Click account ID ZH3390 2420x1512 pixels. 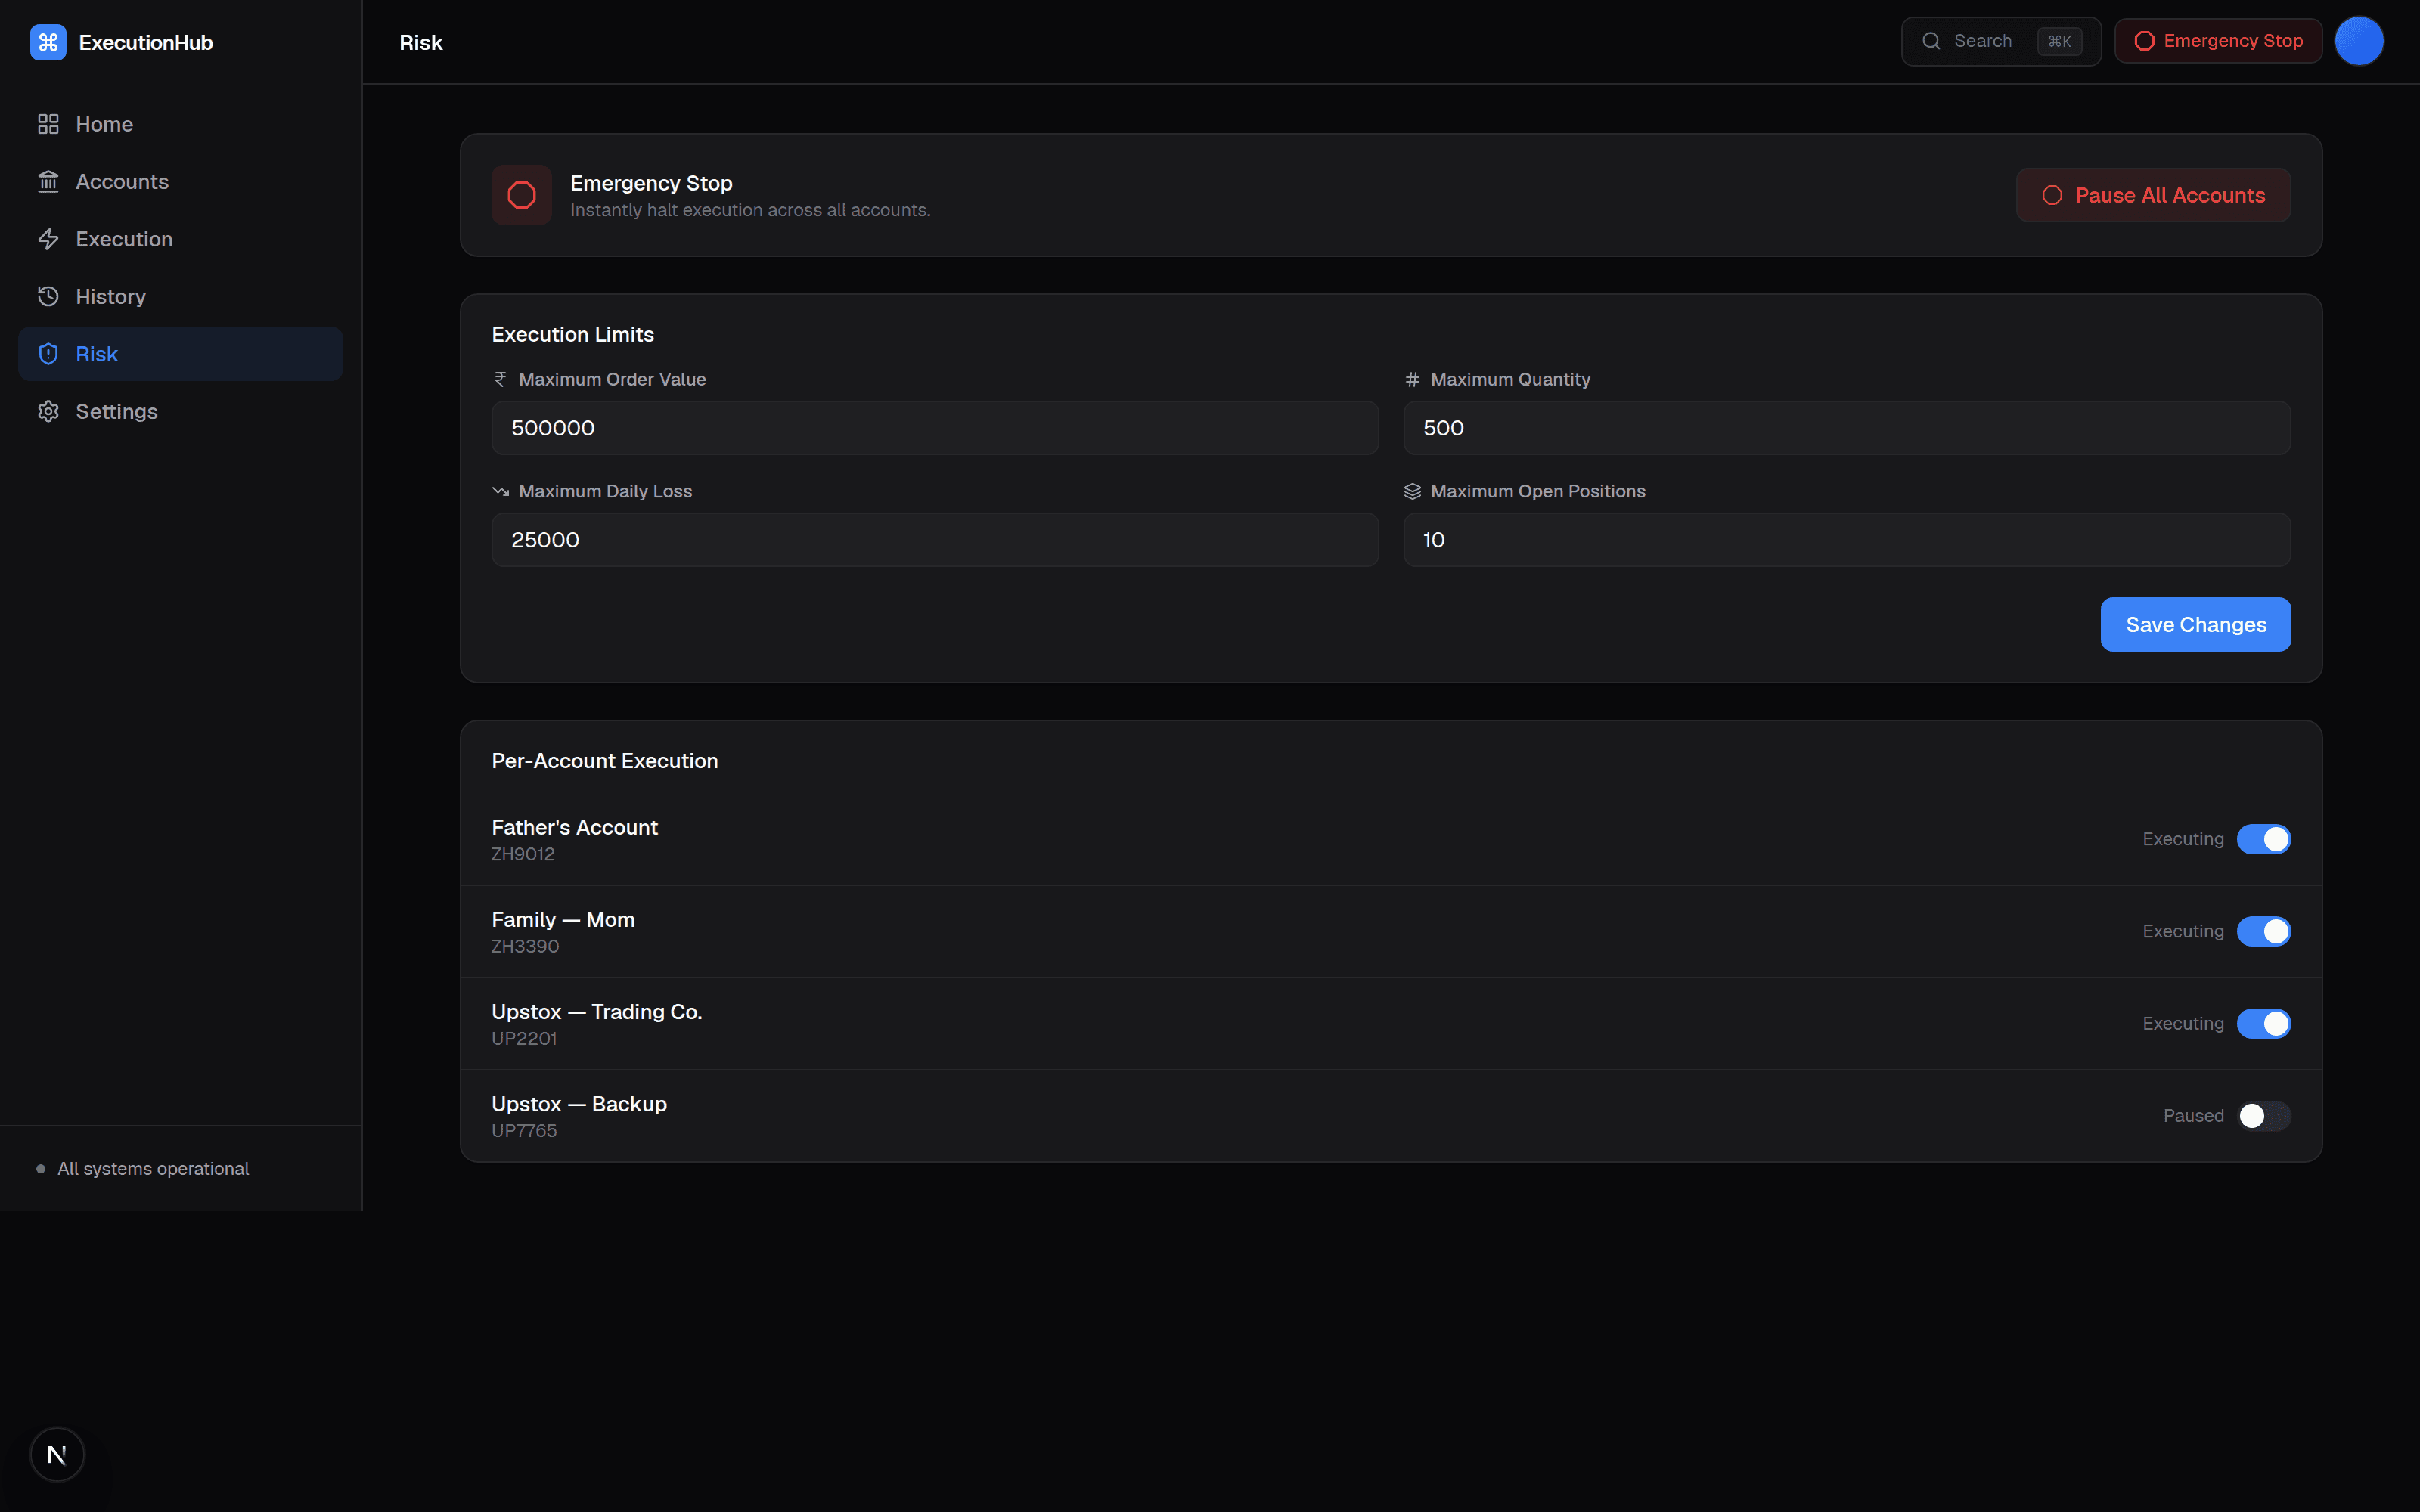click(525, 946)
